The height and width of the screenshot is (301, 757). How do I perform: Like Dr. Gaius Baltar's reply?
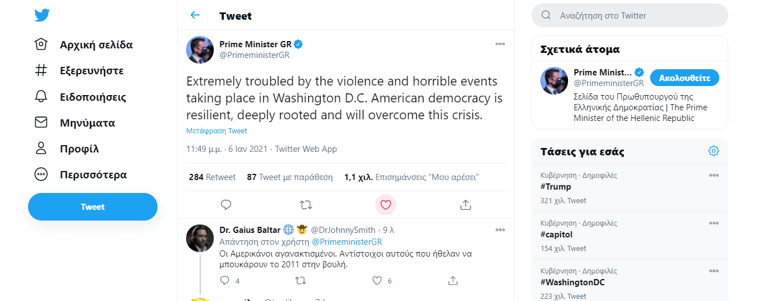377,280
